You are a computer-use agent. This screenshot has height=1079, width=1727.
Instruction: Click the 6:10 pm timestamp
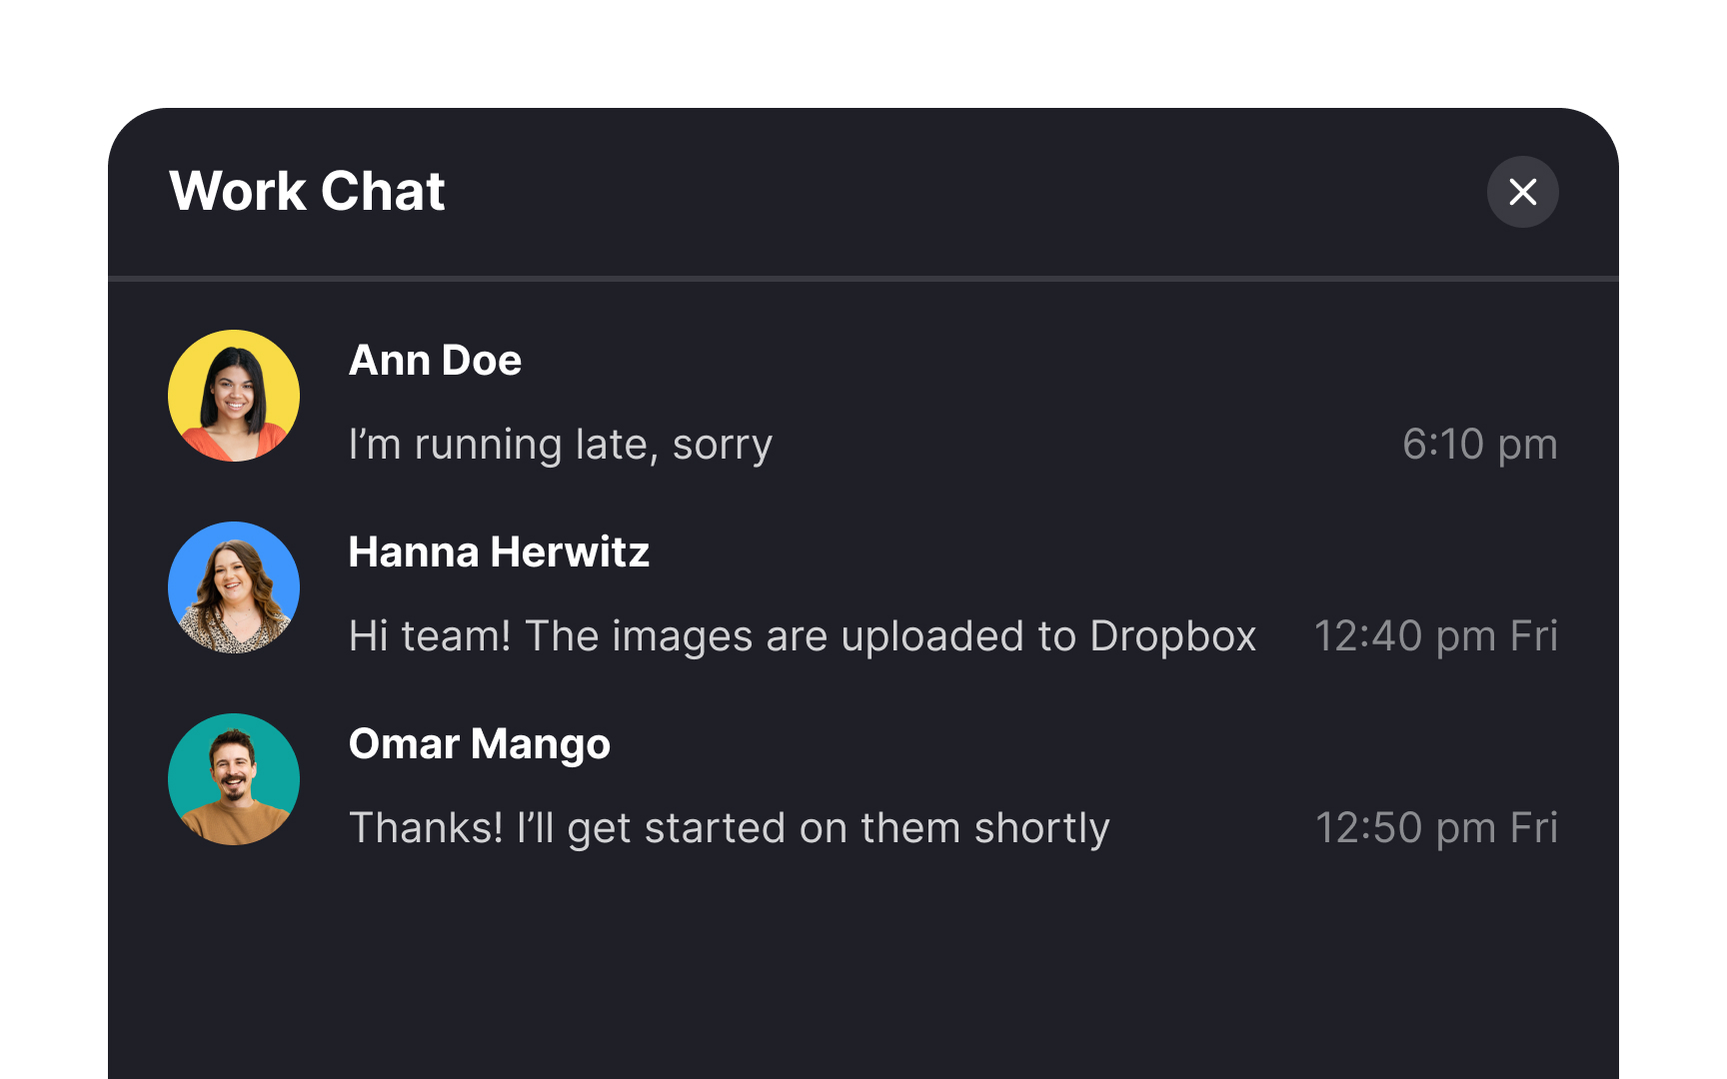pos(1480,445)
